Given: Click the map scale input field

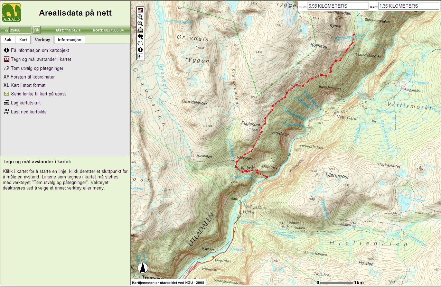Looking at the screenshot, I should [20, 30].
